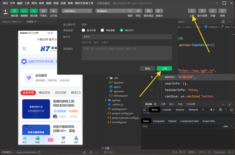The height and width of the screenshot is (155, 235).
Task: Switch to the Console tab
Action: pyautogui.click(x=167, y=110)
